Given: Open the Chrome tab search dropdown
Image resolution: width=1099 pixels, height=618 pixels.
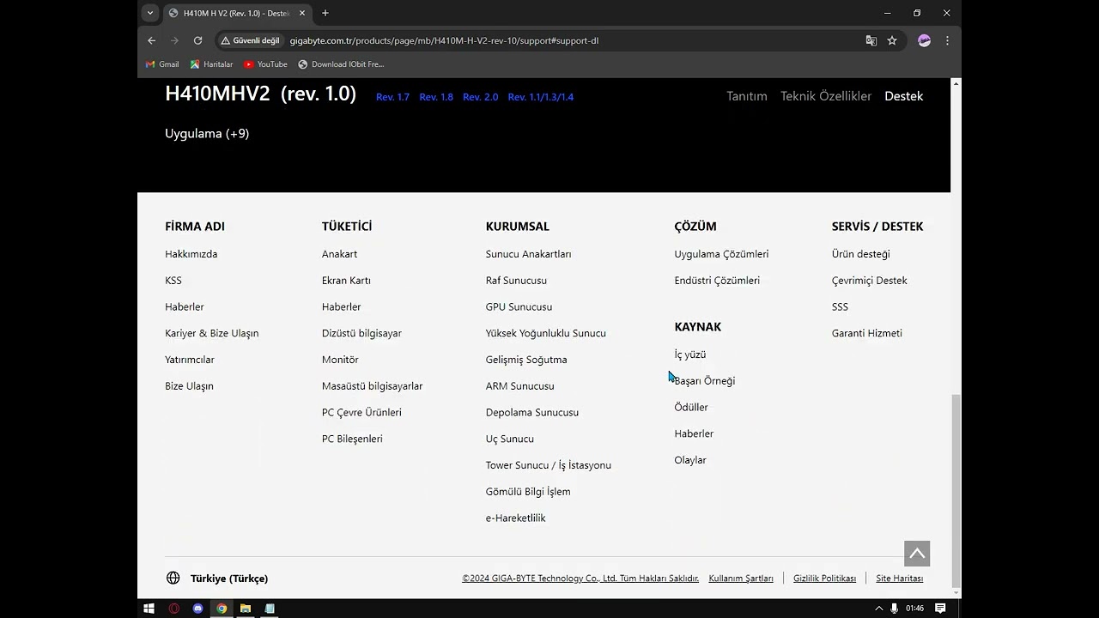Looking at the screenshot, I should (x=150, y=13).
